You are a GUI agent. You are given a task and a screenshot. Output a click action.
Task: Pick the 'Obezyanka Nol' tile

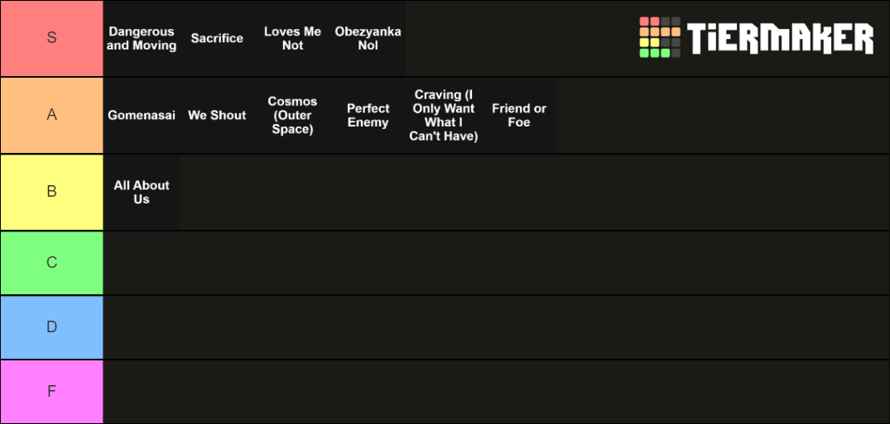(x=368, y=39)
